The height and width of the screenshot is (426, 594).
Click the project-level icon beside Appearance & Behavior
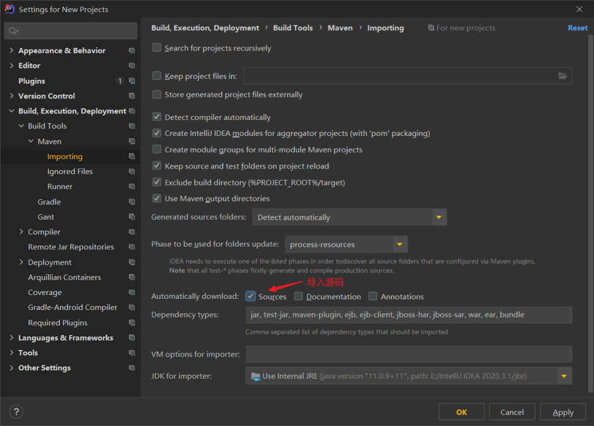point(132,51)
